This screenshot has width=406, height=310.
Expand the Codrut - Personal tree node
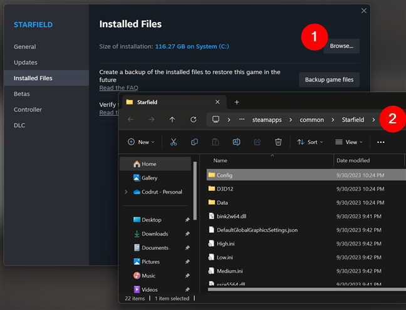click(126, 192)
